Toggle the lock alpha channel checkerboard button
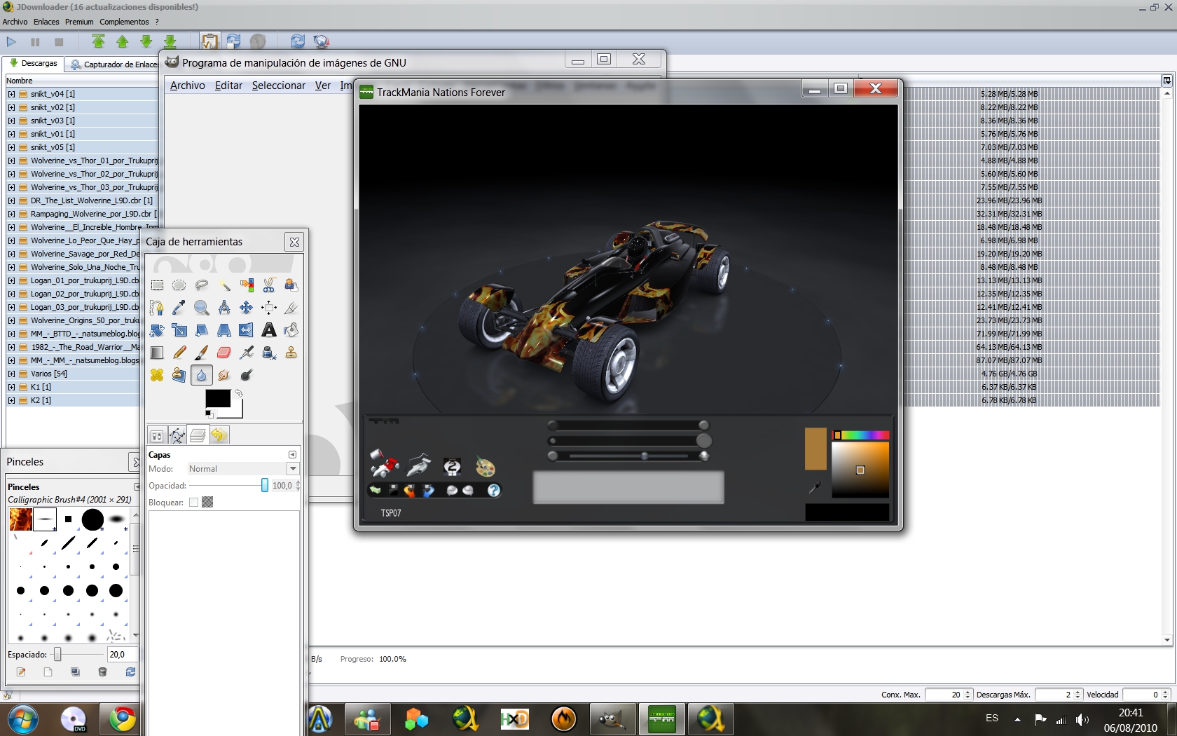Screen dimensions: 1177x736 point(207,502)
